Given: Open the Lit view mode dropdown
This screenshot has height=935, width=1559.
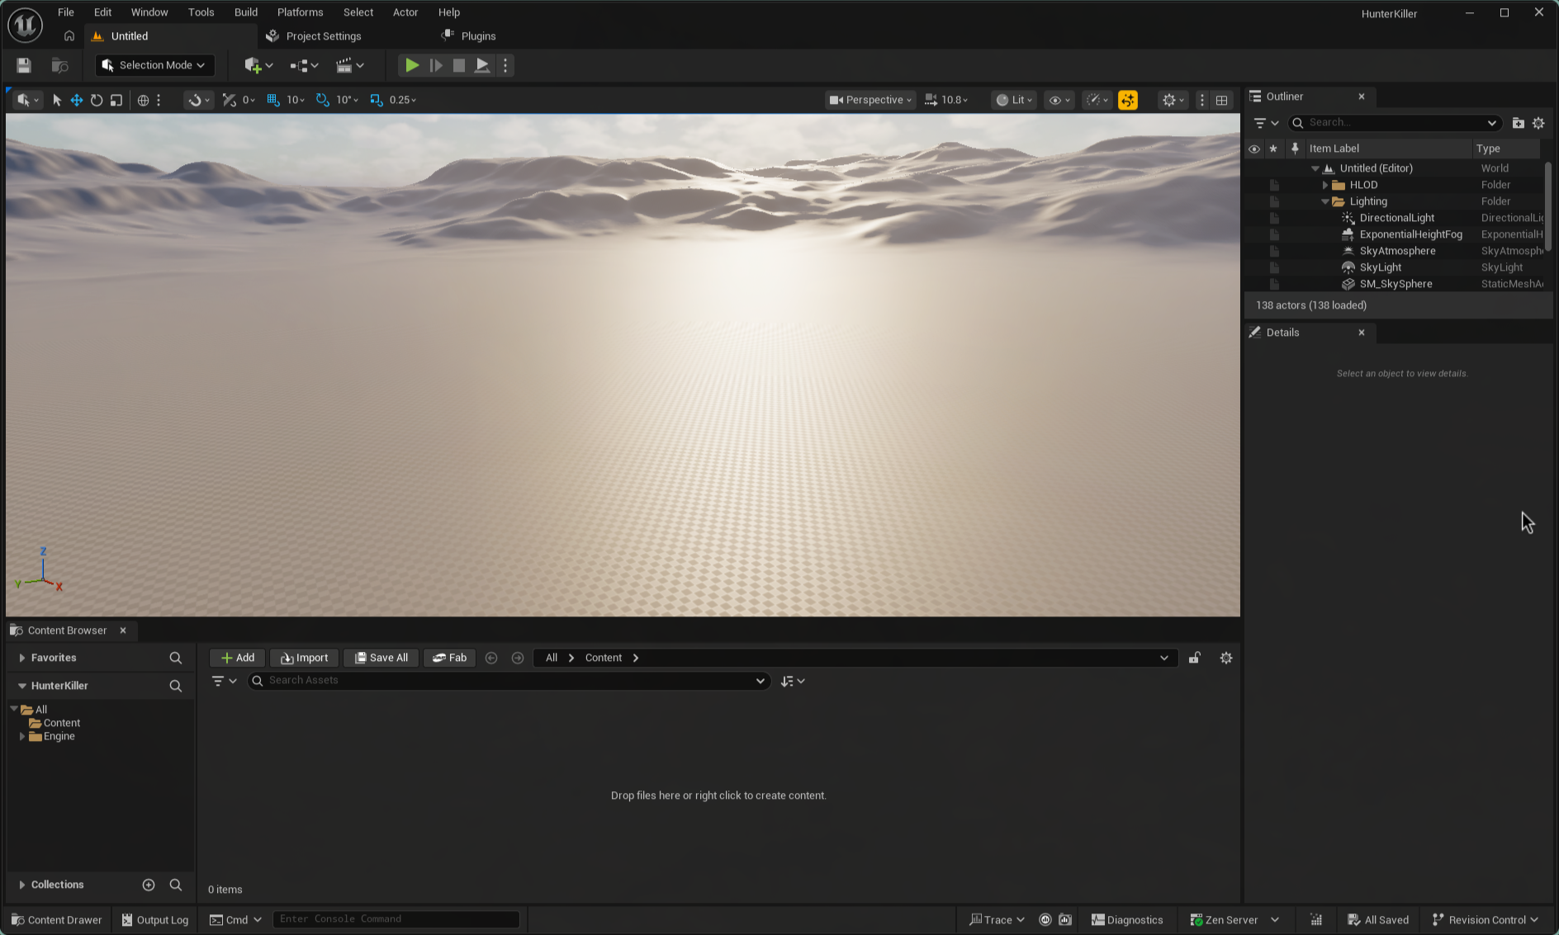Looking at the screenshot, I should 1013,100.
